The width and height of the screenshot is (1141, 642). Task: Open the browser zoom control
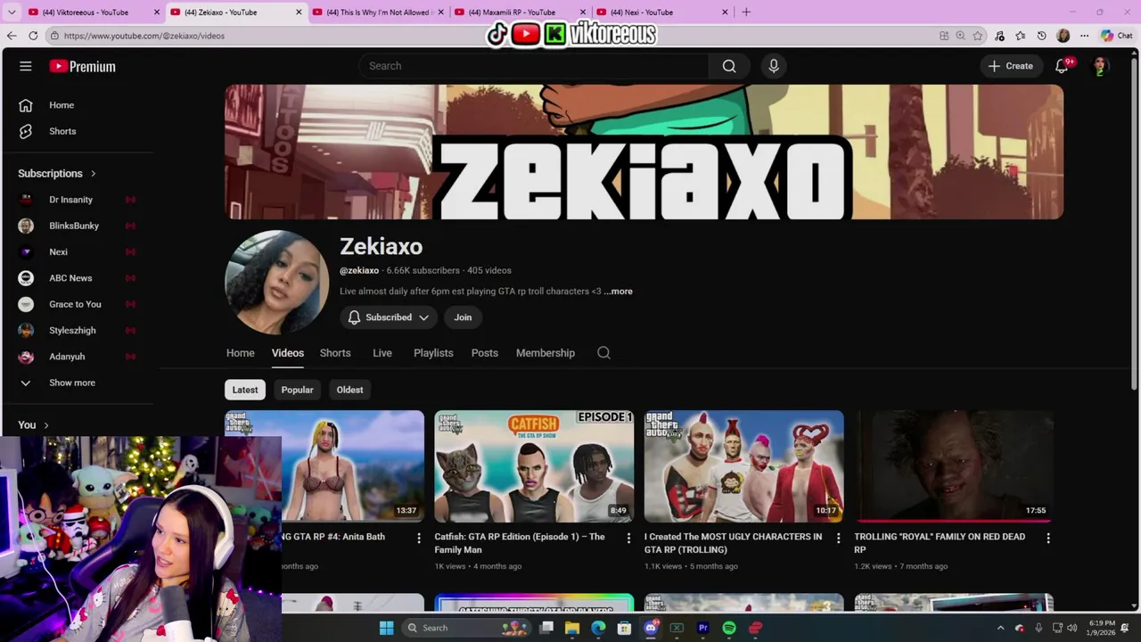pos(960,36)
